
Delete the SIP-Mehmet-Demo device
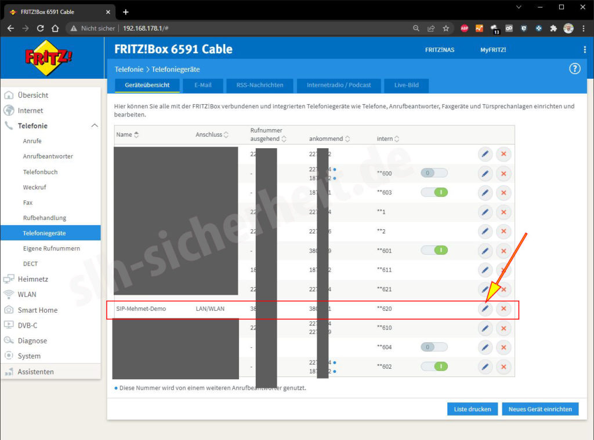pos(504,309)
